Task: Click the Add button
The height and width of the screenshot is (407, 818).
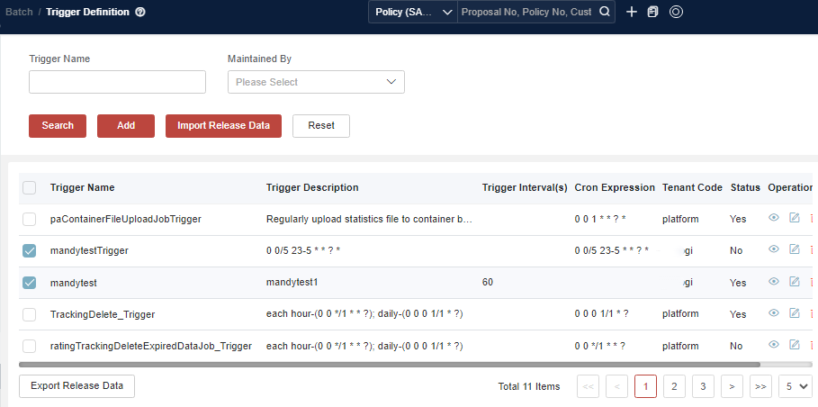Action: 126,126
